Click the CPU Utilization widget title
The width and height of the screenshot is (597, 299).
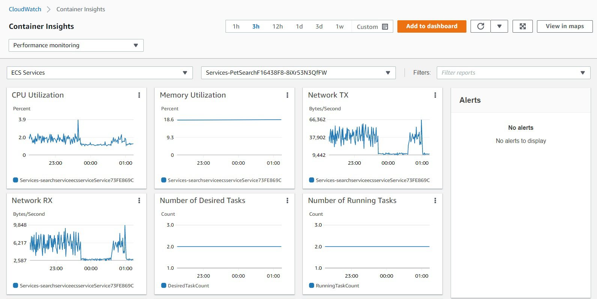point(38,95)
